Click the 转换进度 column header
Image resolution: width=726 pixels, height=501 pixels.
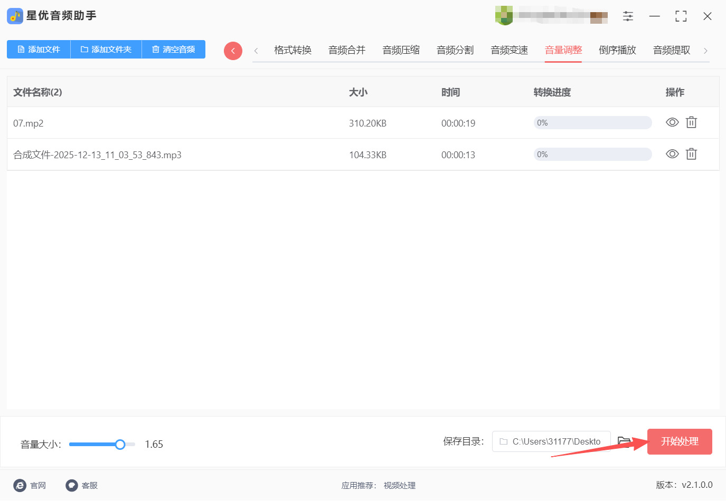pyautogui.click(x=552, y=92)
